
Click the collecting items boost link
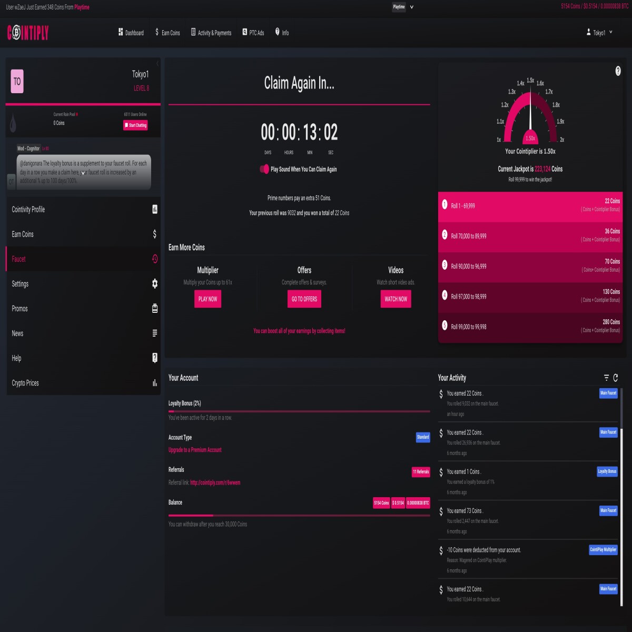[x=299, y=331]
